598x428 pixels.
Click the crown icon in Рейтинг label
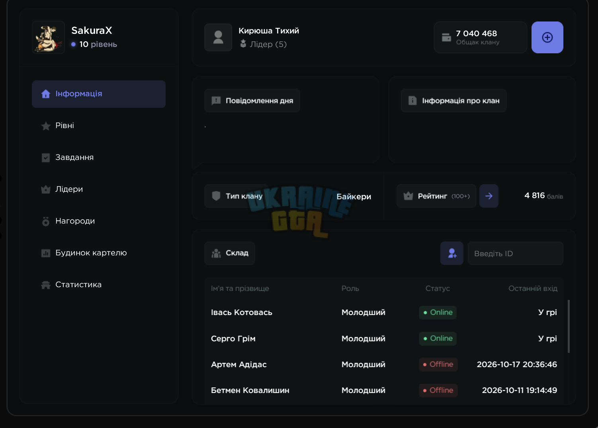point(408,196)
